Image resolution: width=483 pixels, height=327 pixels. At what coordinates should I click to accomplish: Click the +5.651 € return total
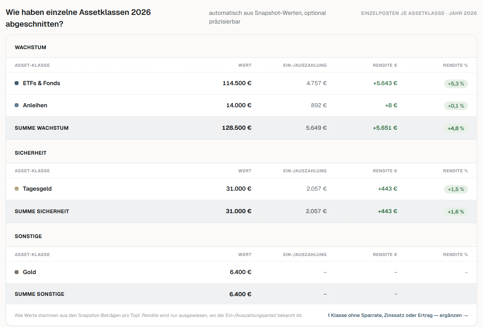(385, 128)
